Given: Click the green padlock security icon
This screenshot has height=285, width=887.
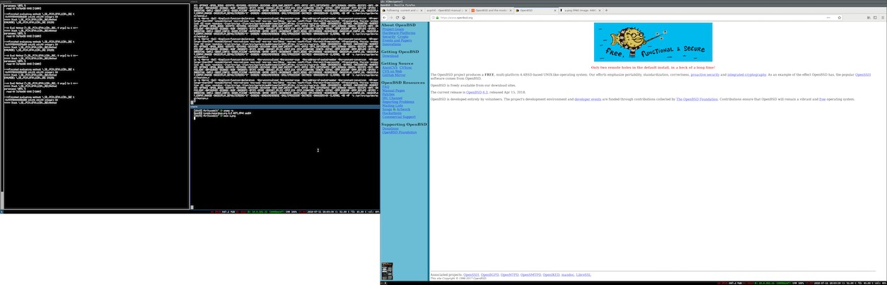Looking at the screenshot, I should 437,18.
